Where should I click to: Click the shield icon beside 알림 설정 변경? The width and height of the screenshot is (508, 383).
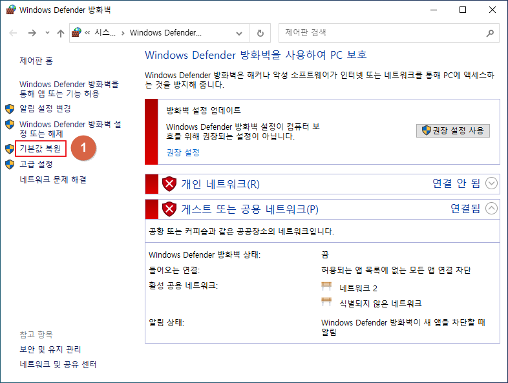point(10,109)
